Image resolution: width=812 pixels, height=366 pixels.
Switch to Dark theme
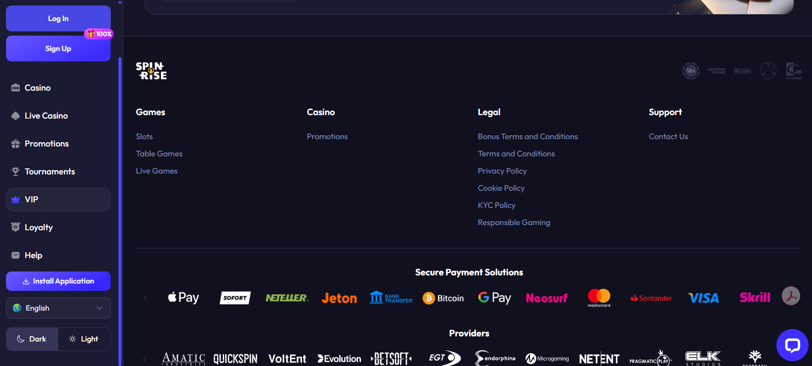pyautogui.click(x=32, y=339)
